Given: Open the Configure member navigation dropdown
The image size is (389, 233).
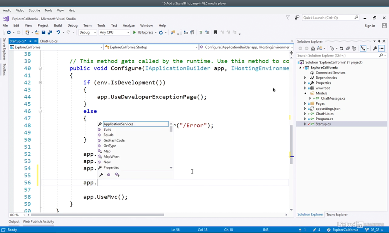Looking at the screenshot, I should point(247,47).
